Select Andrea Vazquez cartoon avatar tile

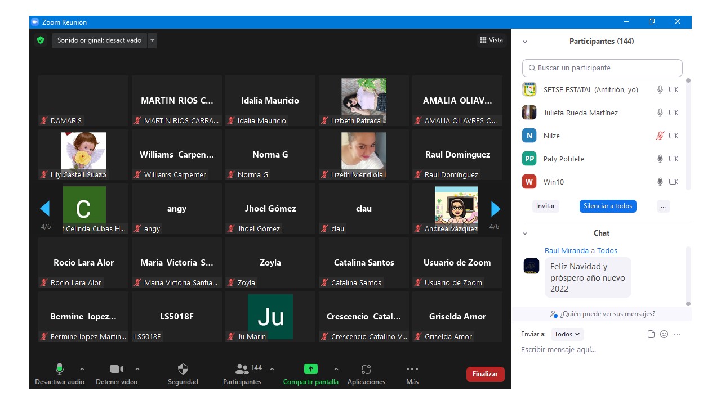(456, 209)
